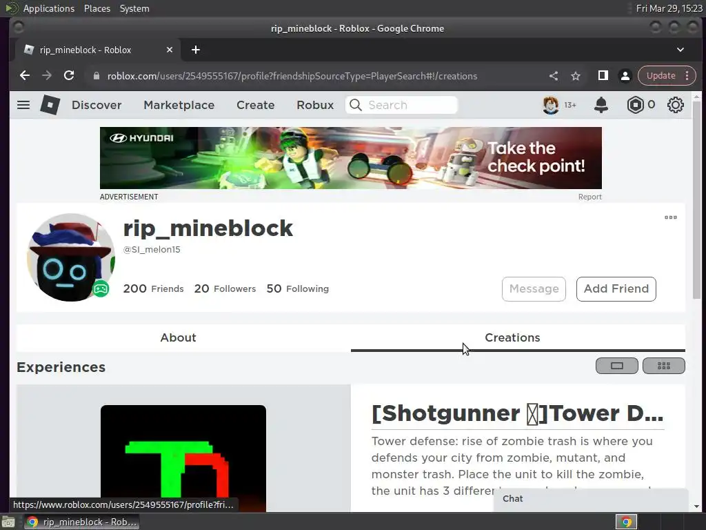706x530 pixels.
Task: Go back with browser back arrow
Action: point(25,76)
